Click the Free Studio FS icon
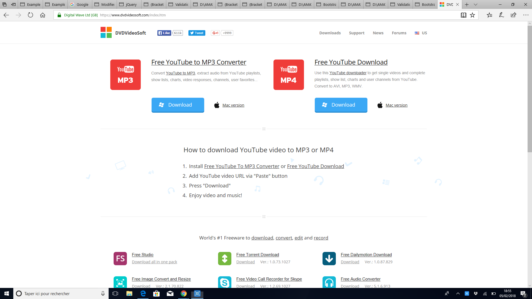 click(120, 259)
